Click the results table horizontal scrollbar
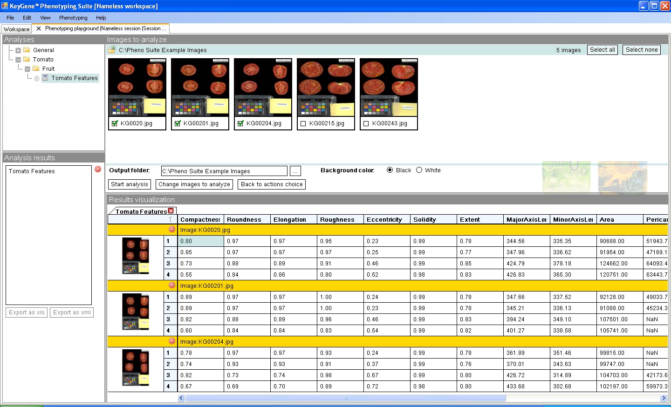The width and height of the screenshot is (671, 407). coord(345,398)
